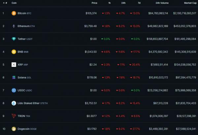The image size is (198, 135).
Task: Open the Bitcoin BTC coin page
Action: point(24,13)
